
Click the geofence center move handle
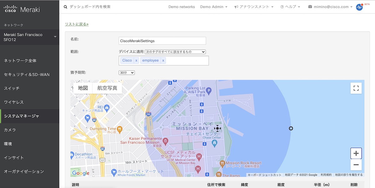217,128
